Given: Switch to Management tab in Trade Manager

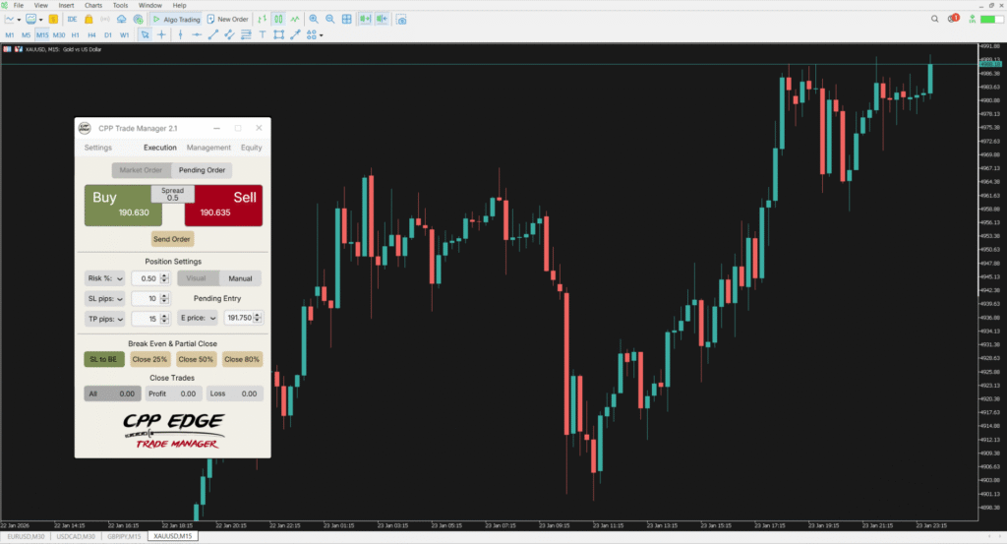Looking at the screenshot, I should pyautogui.click(x=208, y=148).
